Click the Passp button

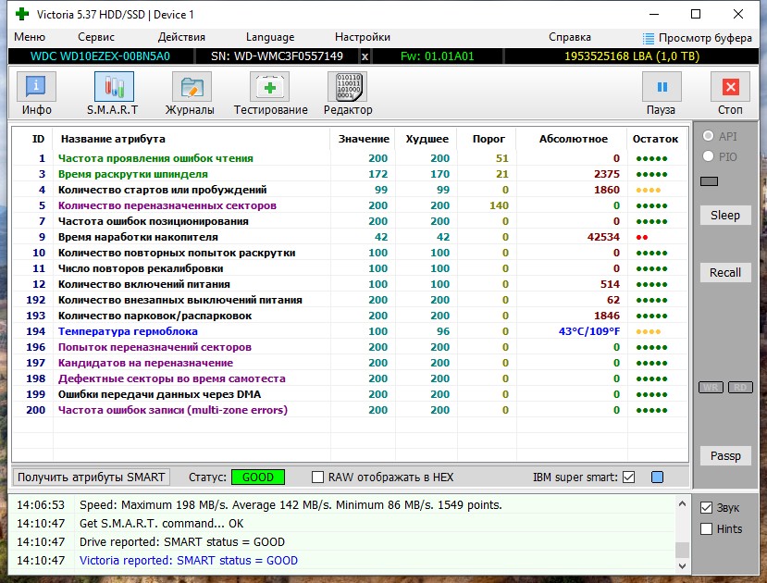click(725, 456)
